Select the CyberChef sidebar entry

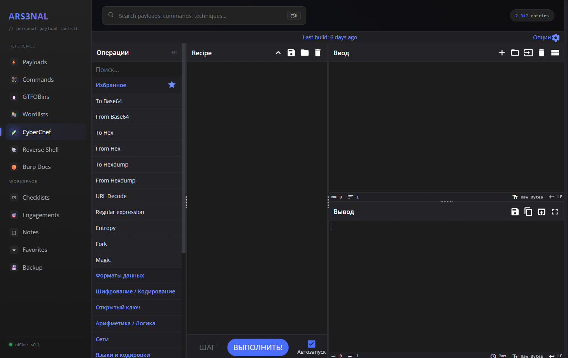pyautogui.click(x=46, y=132)
